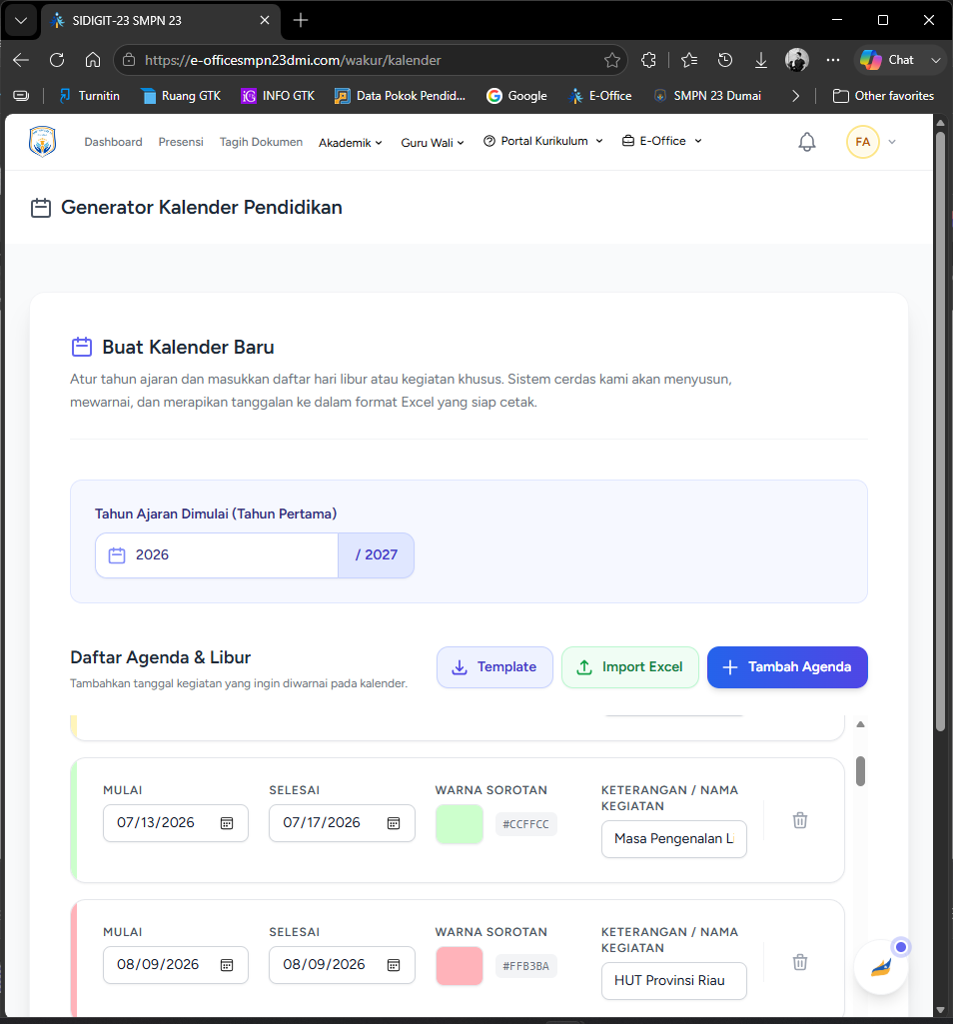Open the Google bookmark

click(516, 96)
